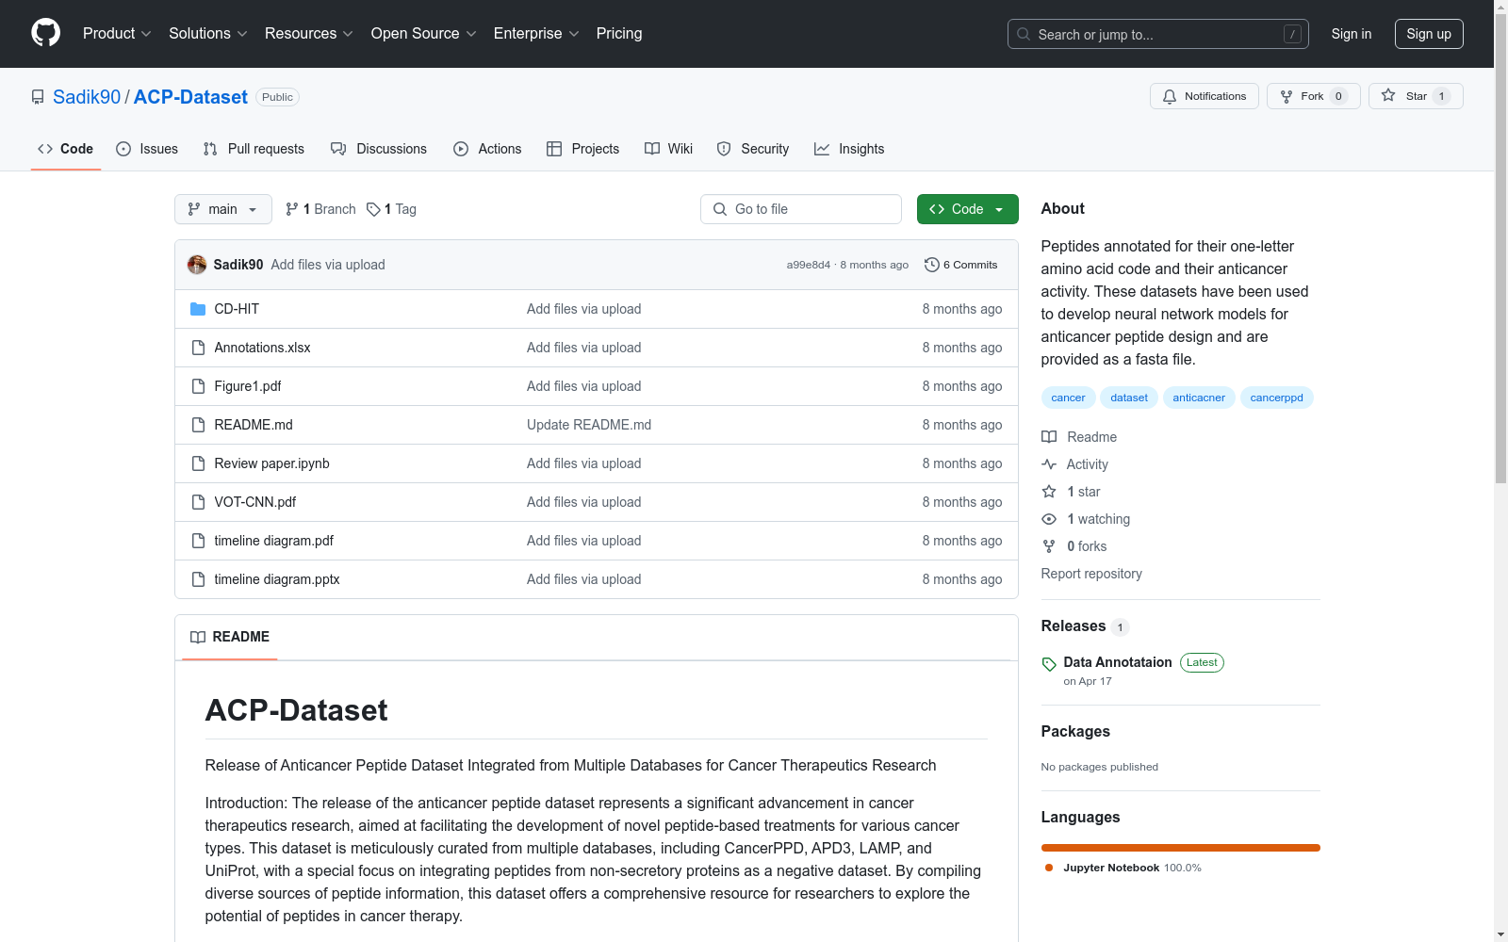The image size is (1508, 942).
Task: Expand the Solutions menu
Action: (x=208, y=34)
